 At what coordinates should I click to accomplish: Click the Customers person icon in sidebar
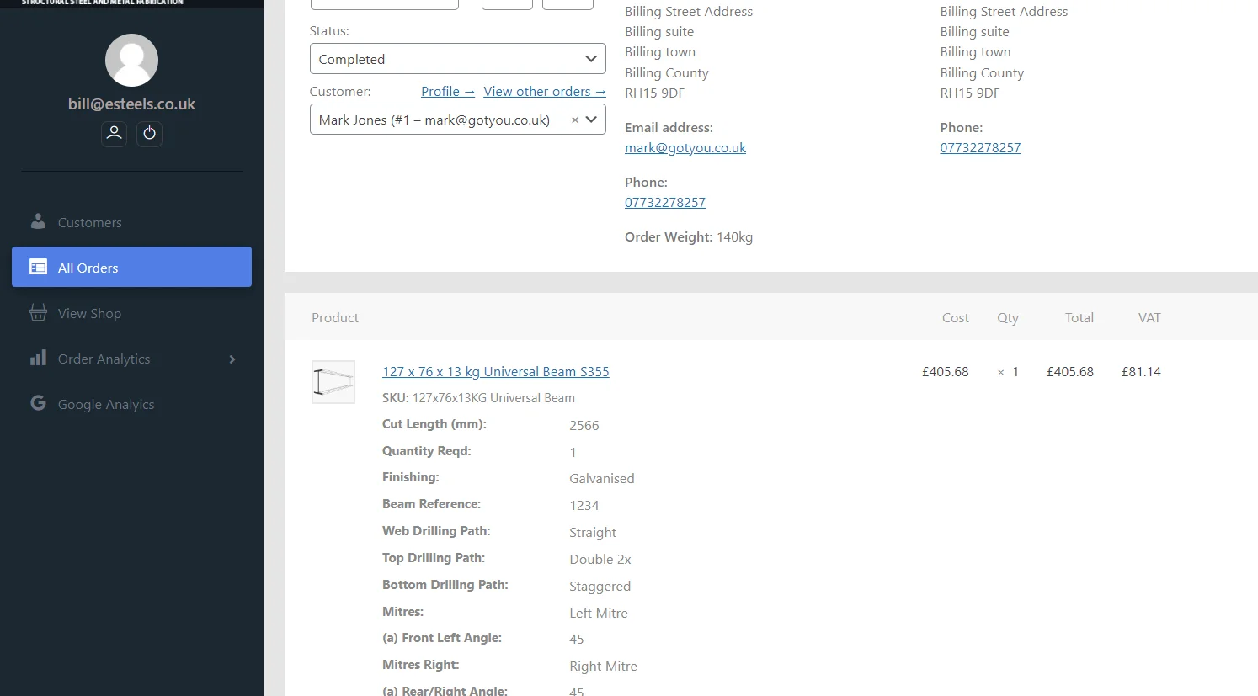tap(38, 222)
